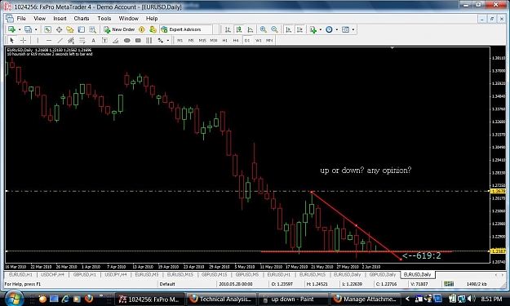Click the New Order button
Viewport: 510px width, 306px height.
(x=119, y=29)
